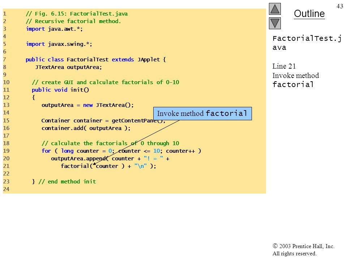The width and height of the screenshot is (347, 260).
Task: Click the '© 2003 Prentice Hall, Inc.' text
Action: (303, 246)
